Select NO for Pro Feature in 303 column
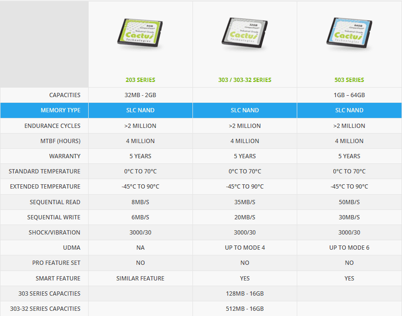 245,262
